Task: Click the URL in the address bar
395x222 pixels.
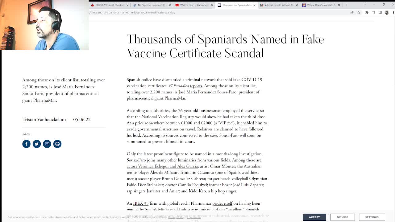Action: [x=132, y=13]
